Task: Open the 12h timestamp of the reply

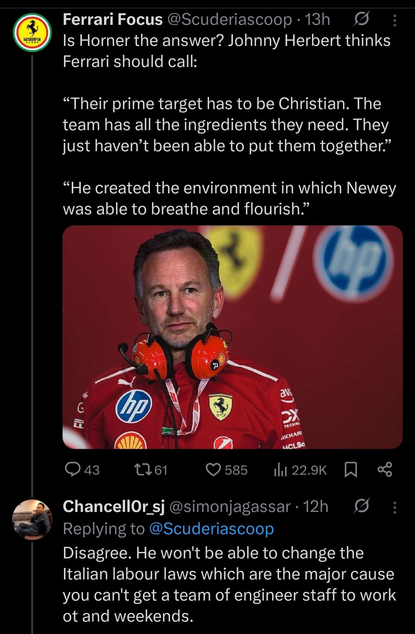Action: 316,507
